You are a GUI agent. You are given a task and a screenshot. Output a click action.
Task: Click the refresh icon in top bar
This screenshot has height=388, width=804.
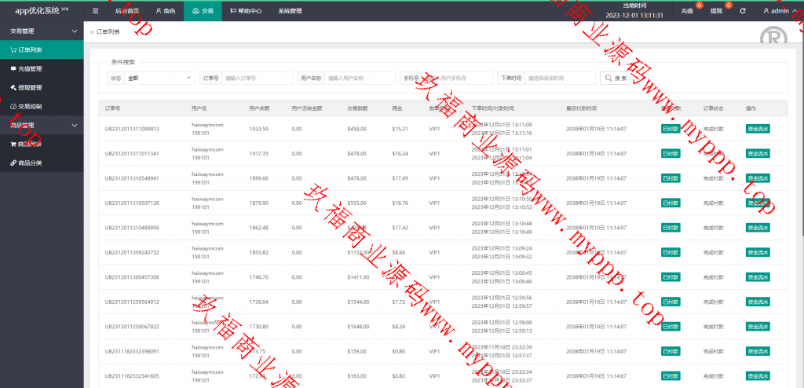point(743,11)
